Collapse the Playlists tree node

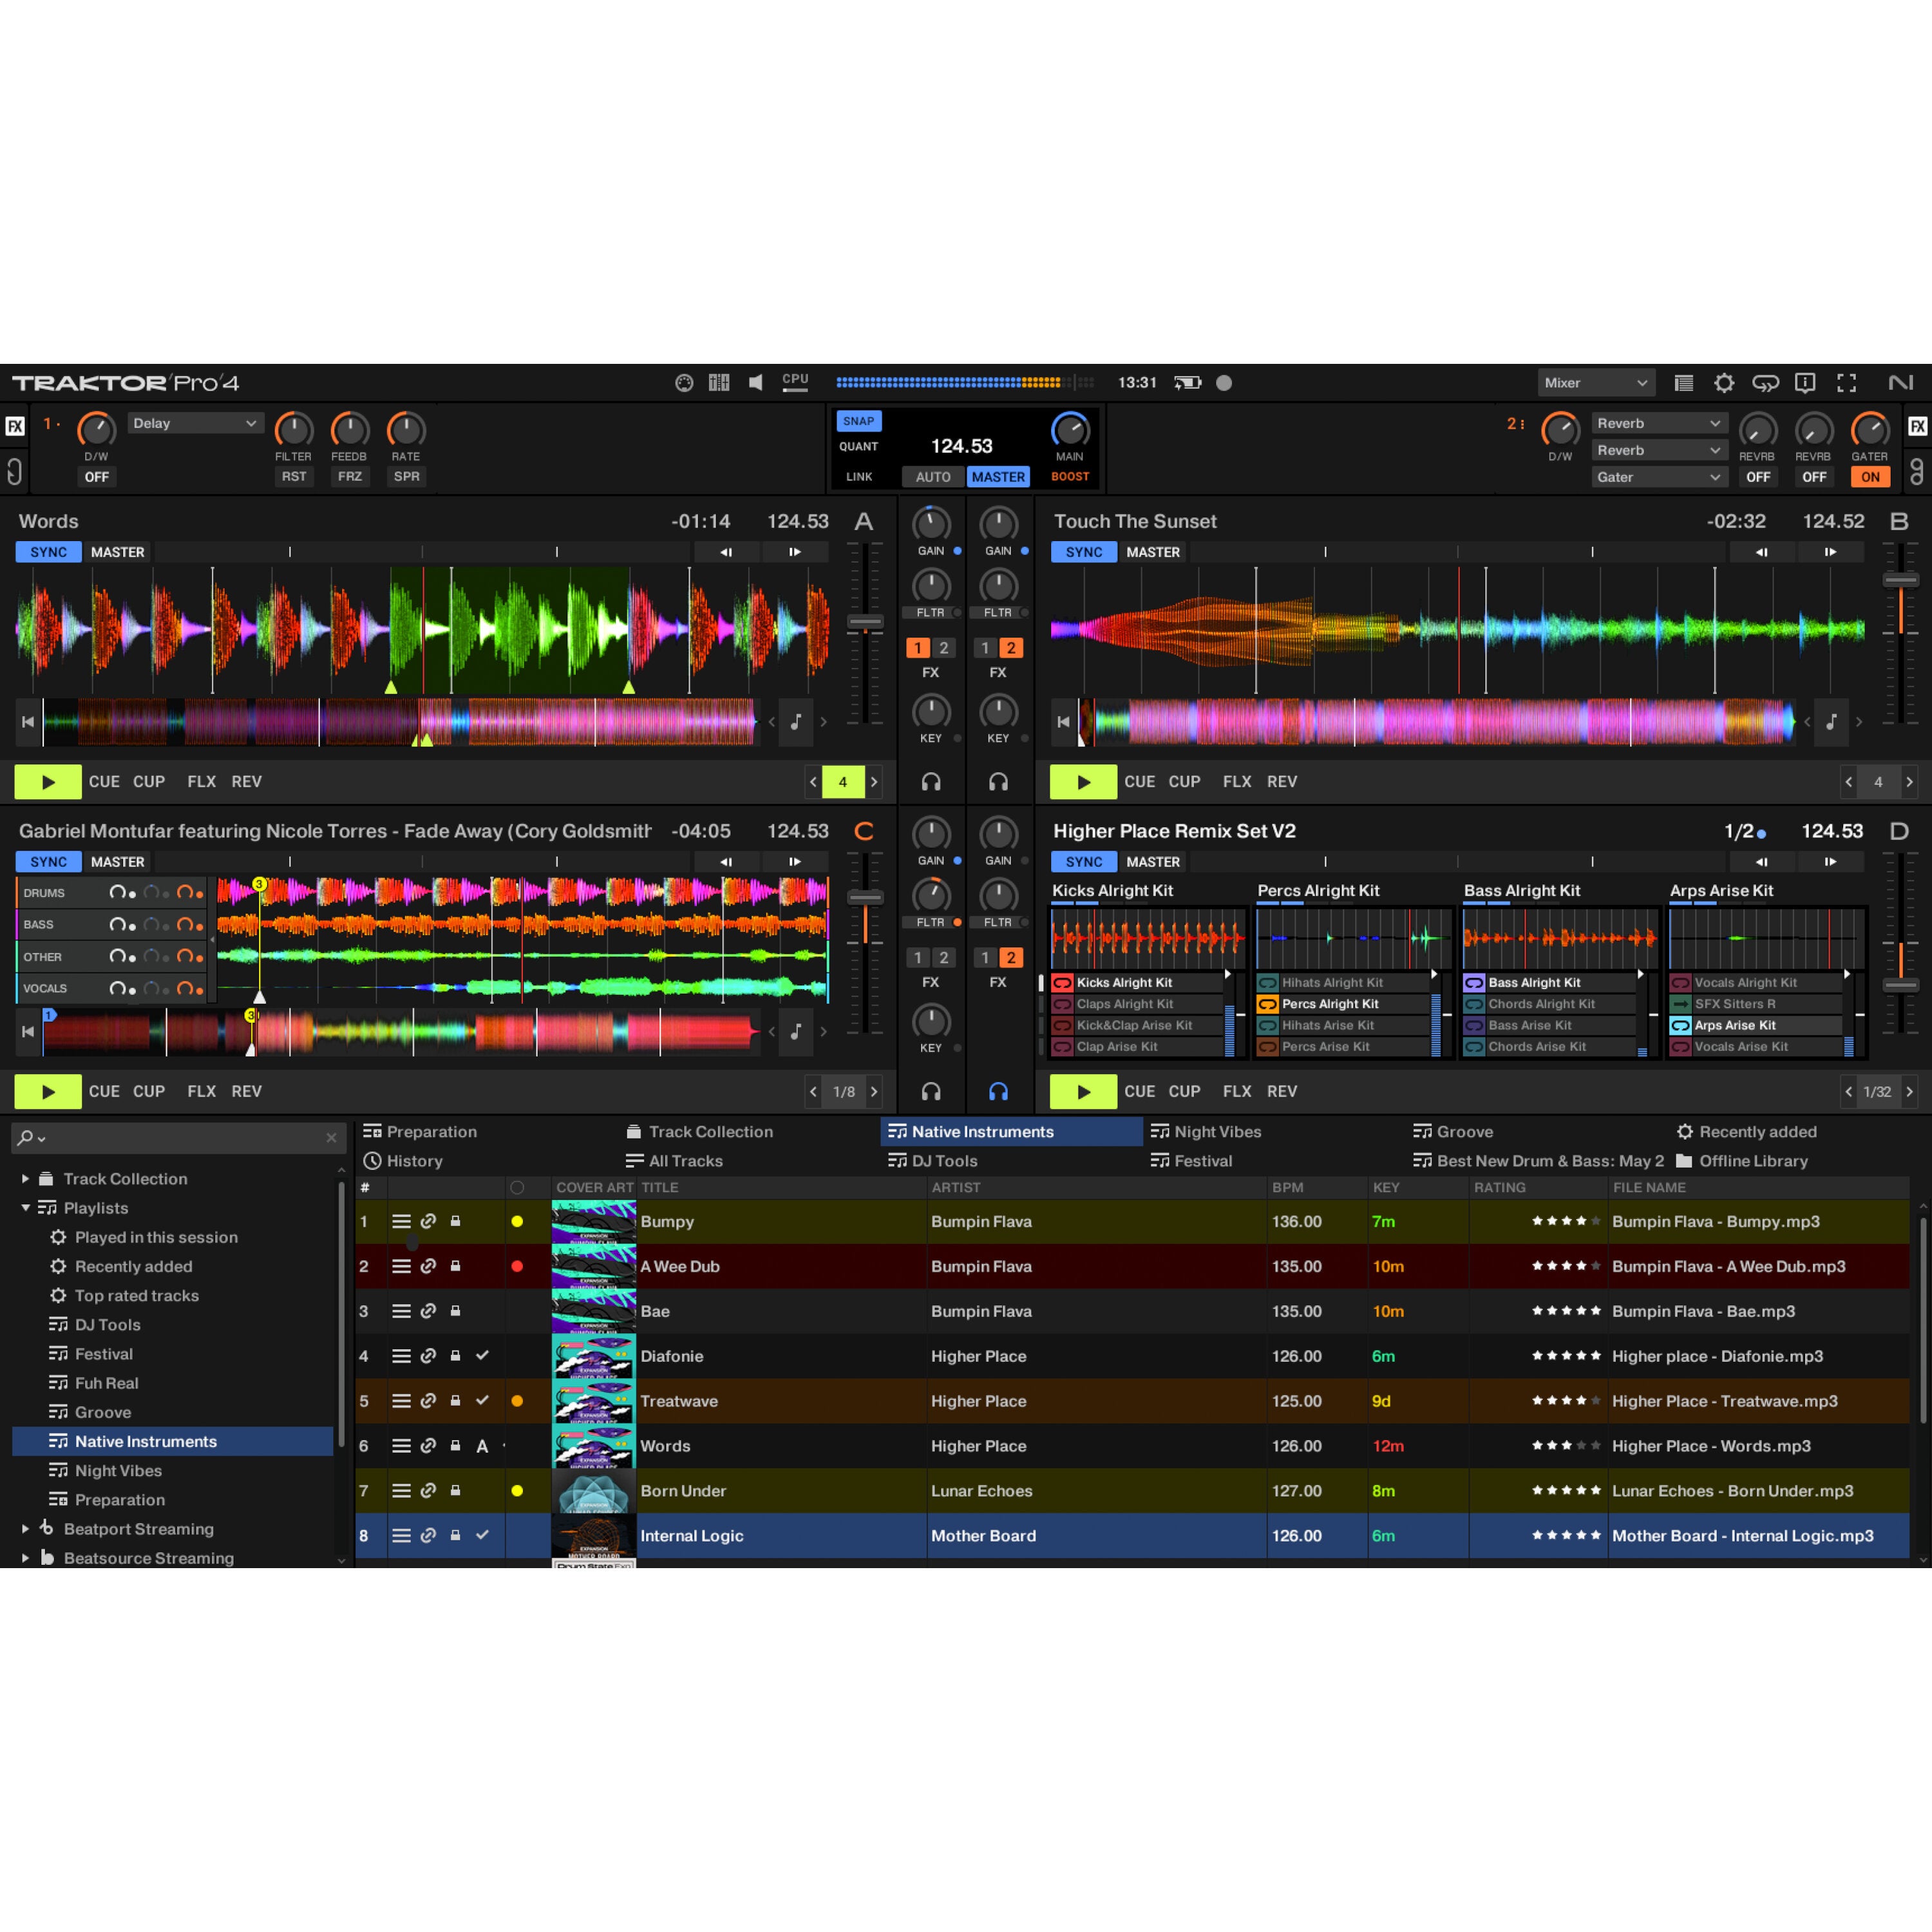point(25,1208)
